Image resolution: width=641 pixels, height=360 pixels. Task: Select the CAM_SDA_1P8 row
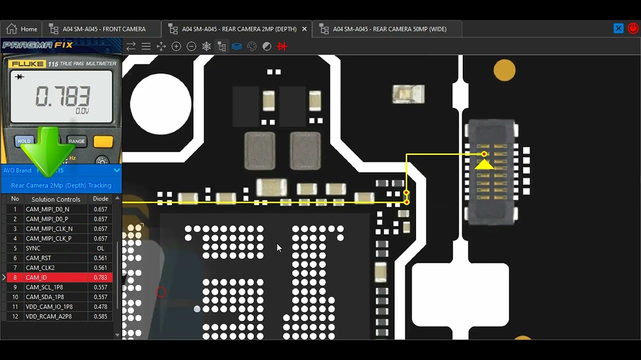tap(60, 297)
